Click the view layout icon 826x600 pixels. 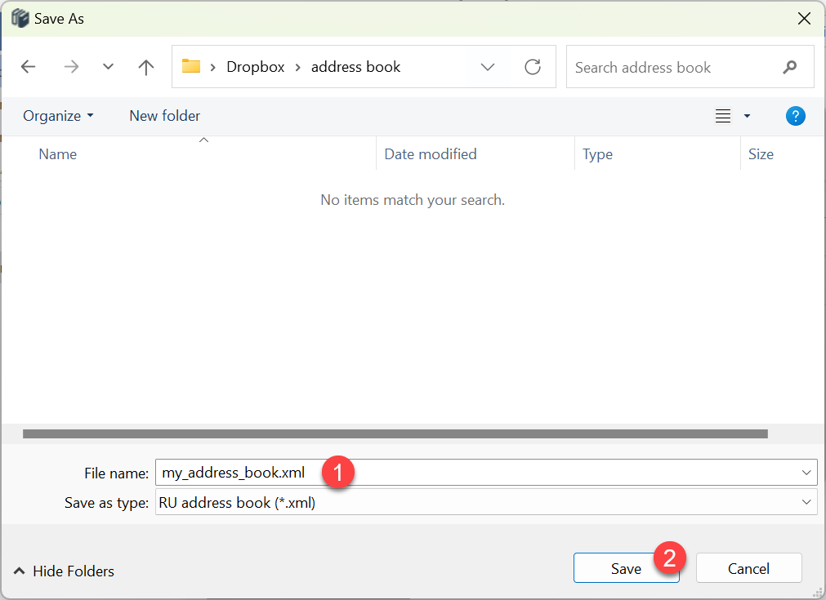coord(723,116)
